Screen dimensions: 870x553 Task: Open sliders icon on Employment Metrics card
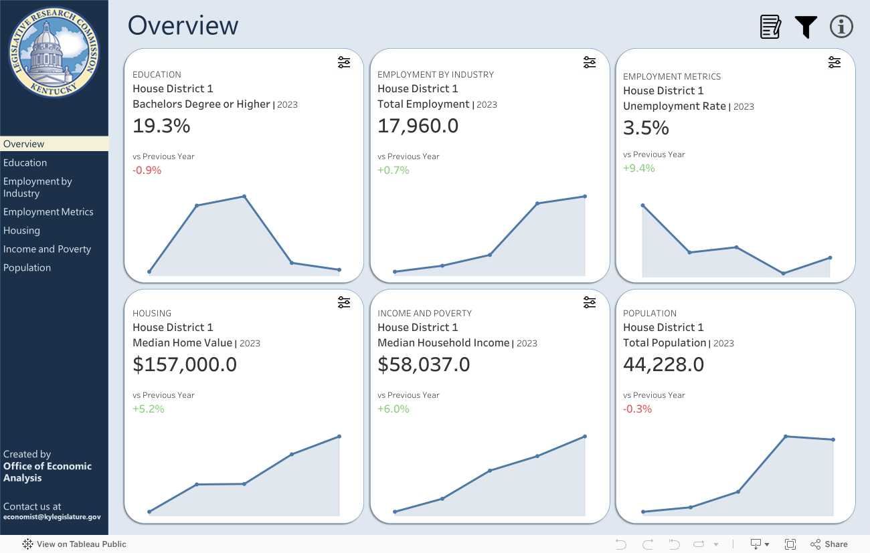(835, 63)
